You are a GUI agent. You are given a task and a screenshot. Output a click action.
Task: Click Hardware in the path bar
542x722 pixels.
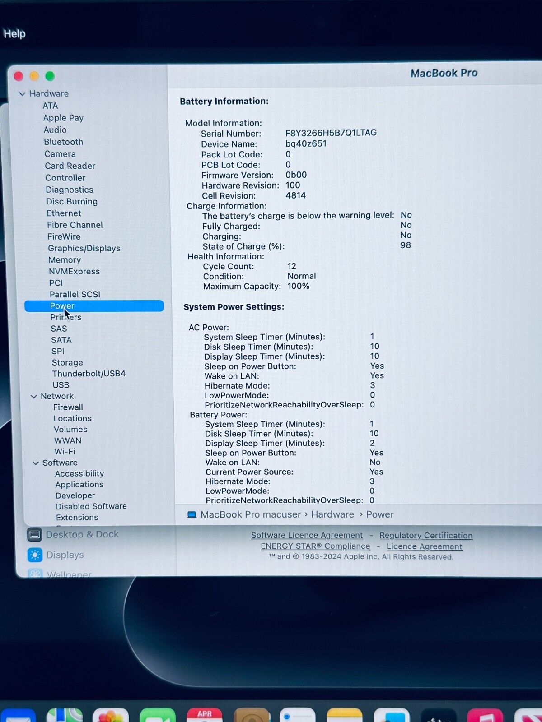(x=332, y=514)
